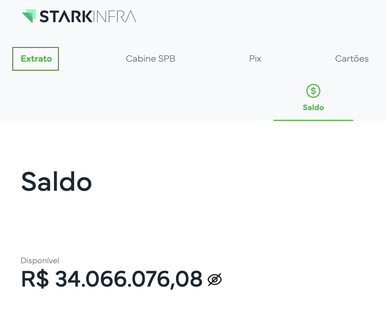Click the R$ currency symbol

coord(35,279)
